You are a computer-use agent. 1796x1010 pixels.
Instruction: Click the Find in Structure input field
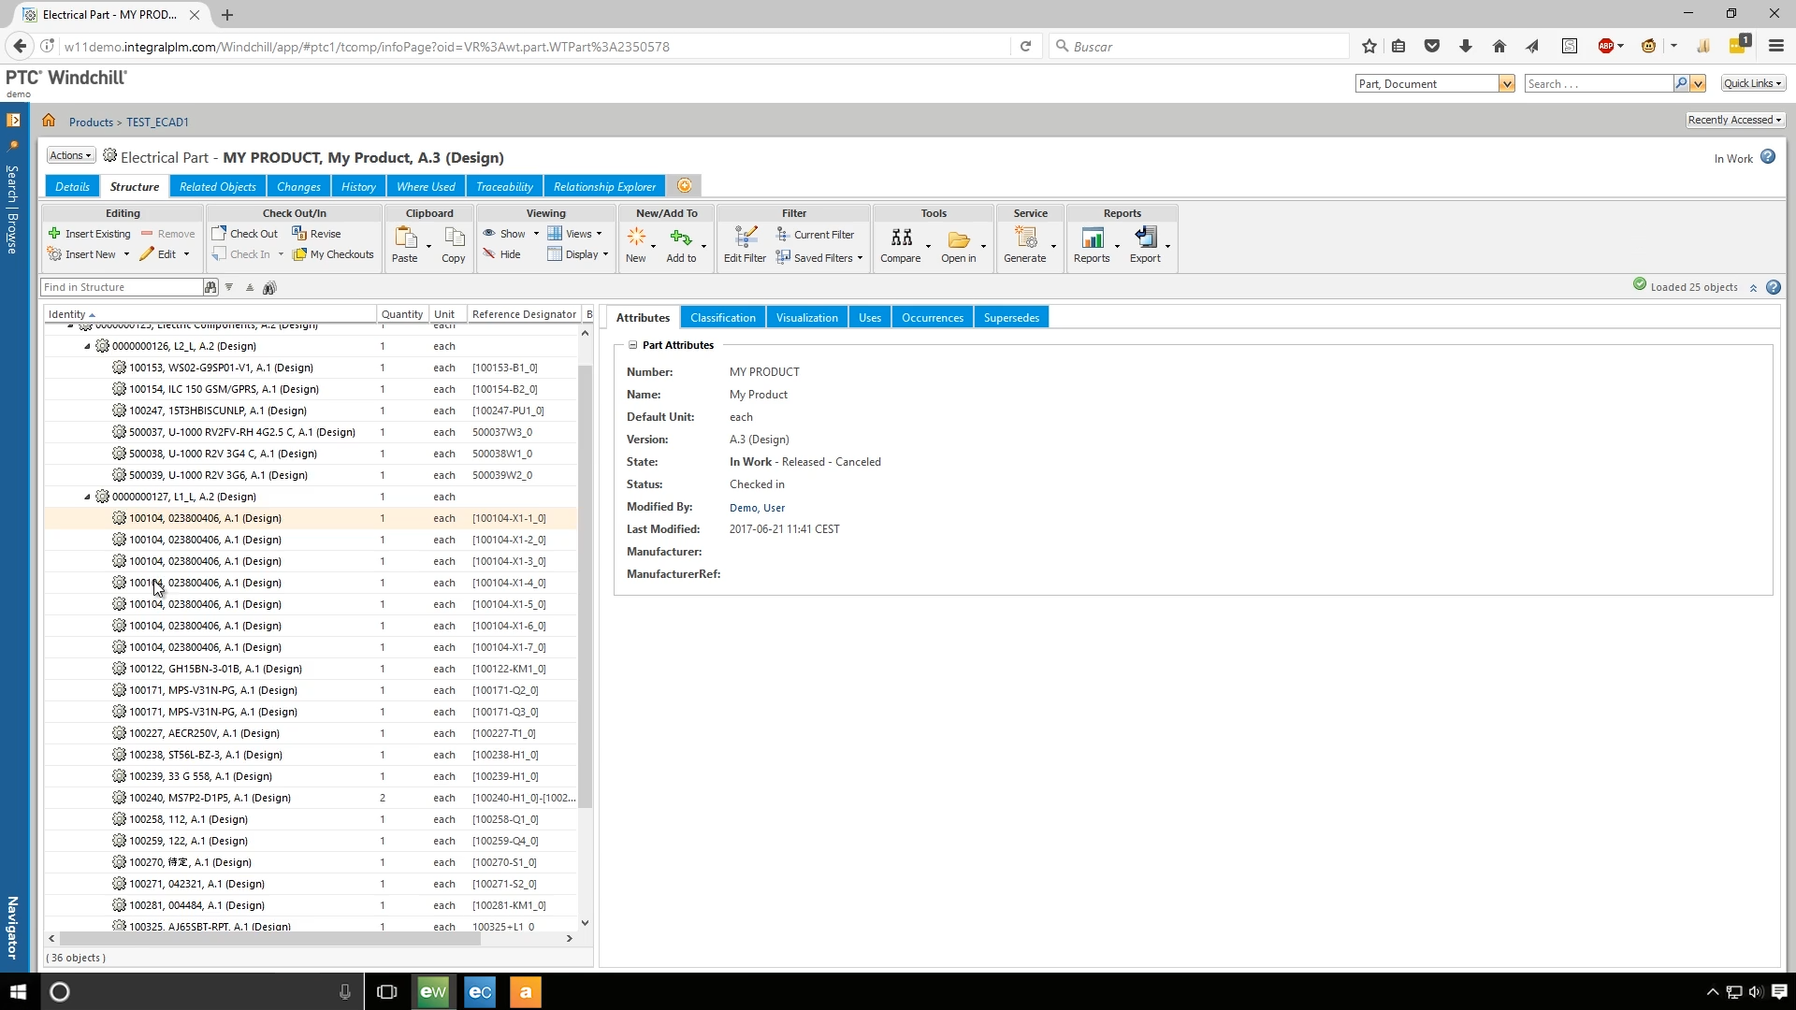click(122, 287)
